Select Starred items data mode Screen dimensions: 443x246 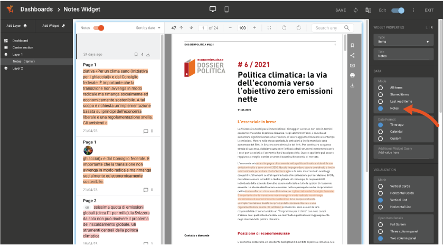point(381,95)
